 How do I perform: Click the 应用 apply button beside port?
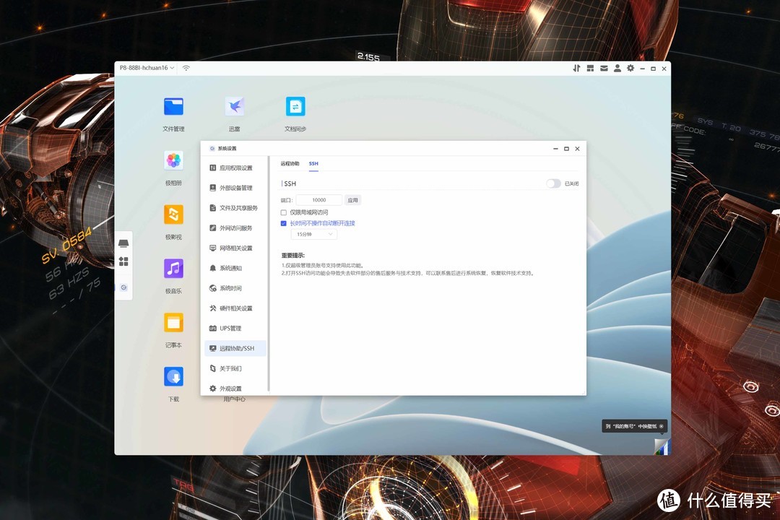[x=352, y=200]
